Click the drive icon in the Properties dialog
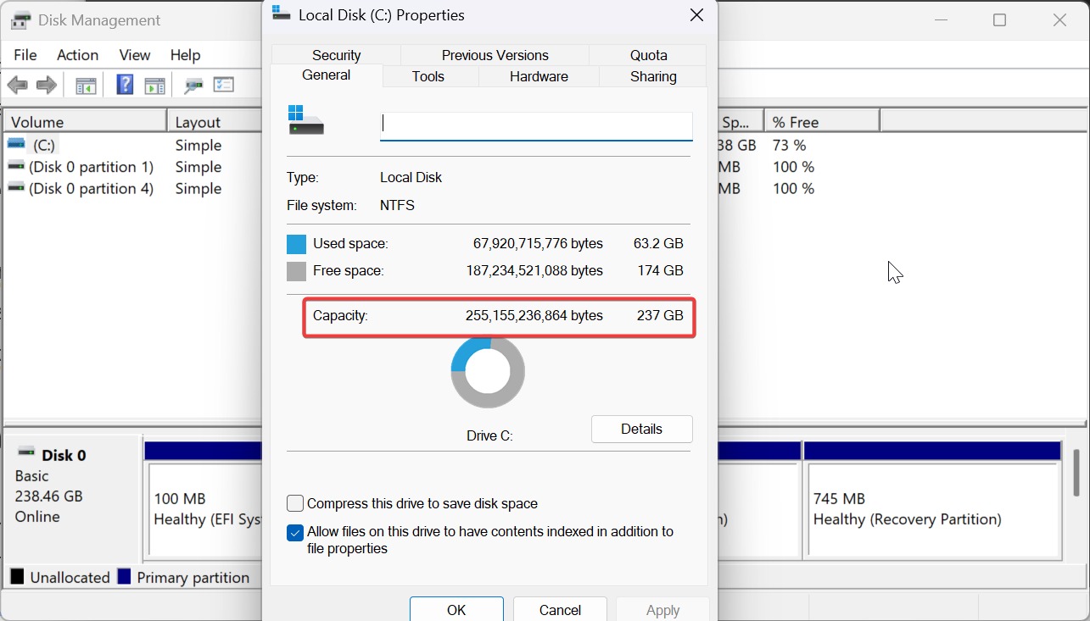The height and width of the screenshot is (621, 1090). click(306, 121)
